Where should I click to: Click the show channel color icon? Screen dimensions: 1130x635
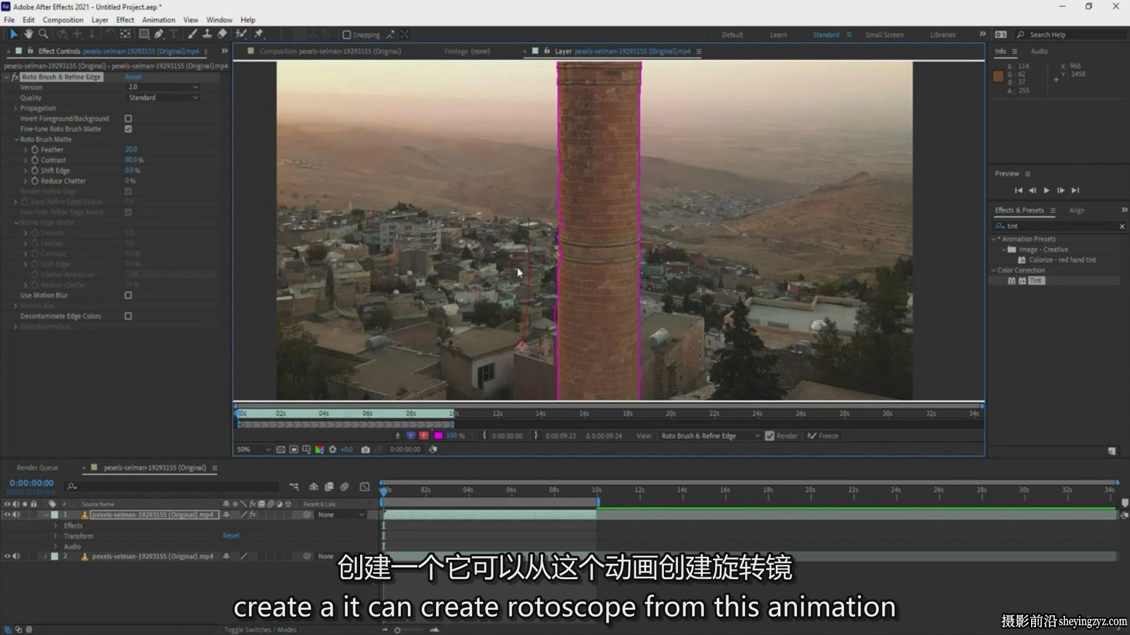coord(320,449)
